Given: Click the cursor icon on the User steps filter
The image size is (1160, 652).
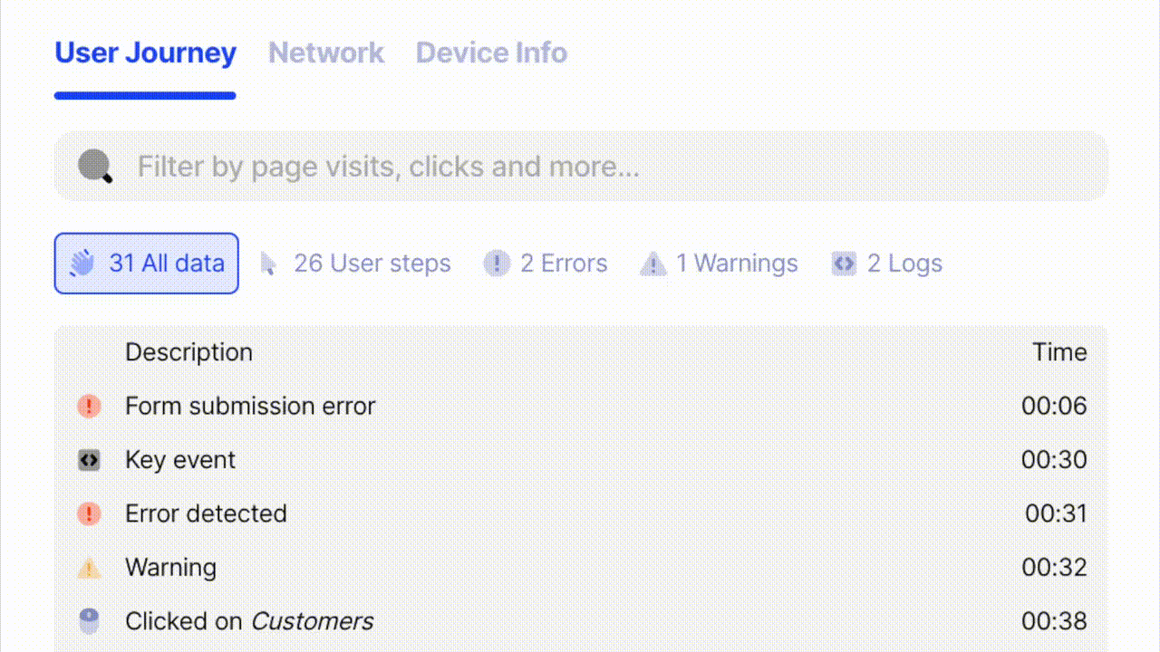Looking at the screenshot, I should click(x=268, y=263).
